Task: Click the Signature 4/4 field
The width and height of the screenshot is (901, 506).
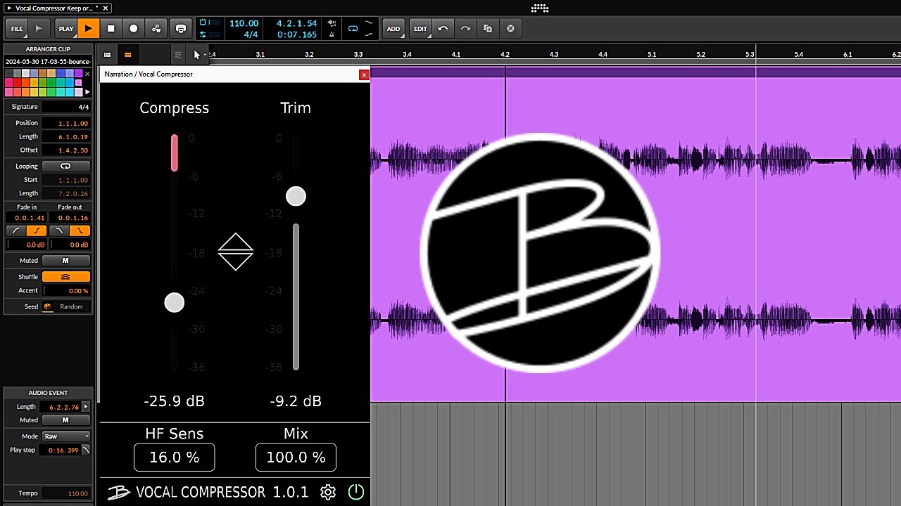Action: 66,107
